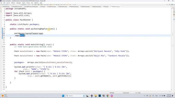This screenshot has height=98, width=175.
Task: Switch to the SortByPriceLowToHigh.java tab
Action: point(31,7)
